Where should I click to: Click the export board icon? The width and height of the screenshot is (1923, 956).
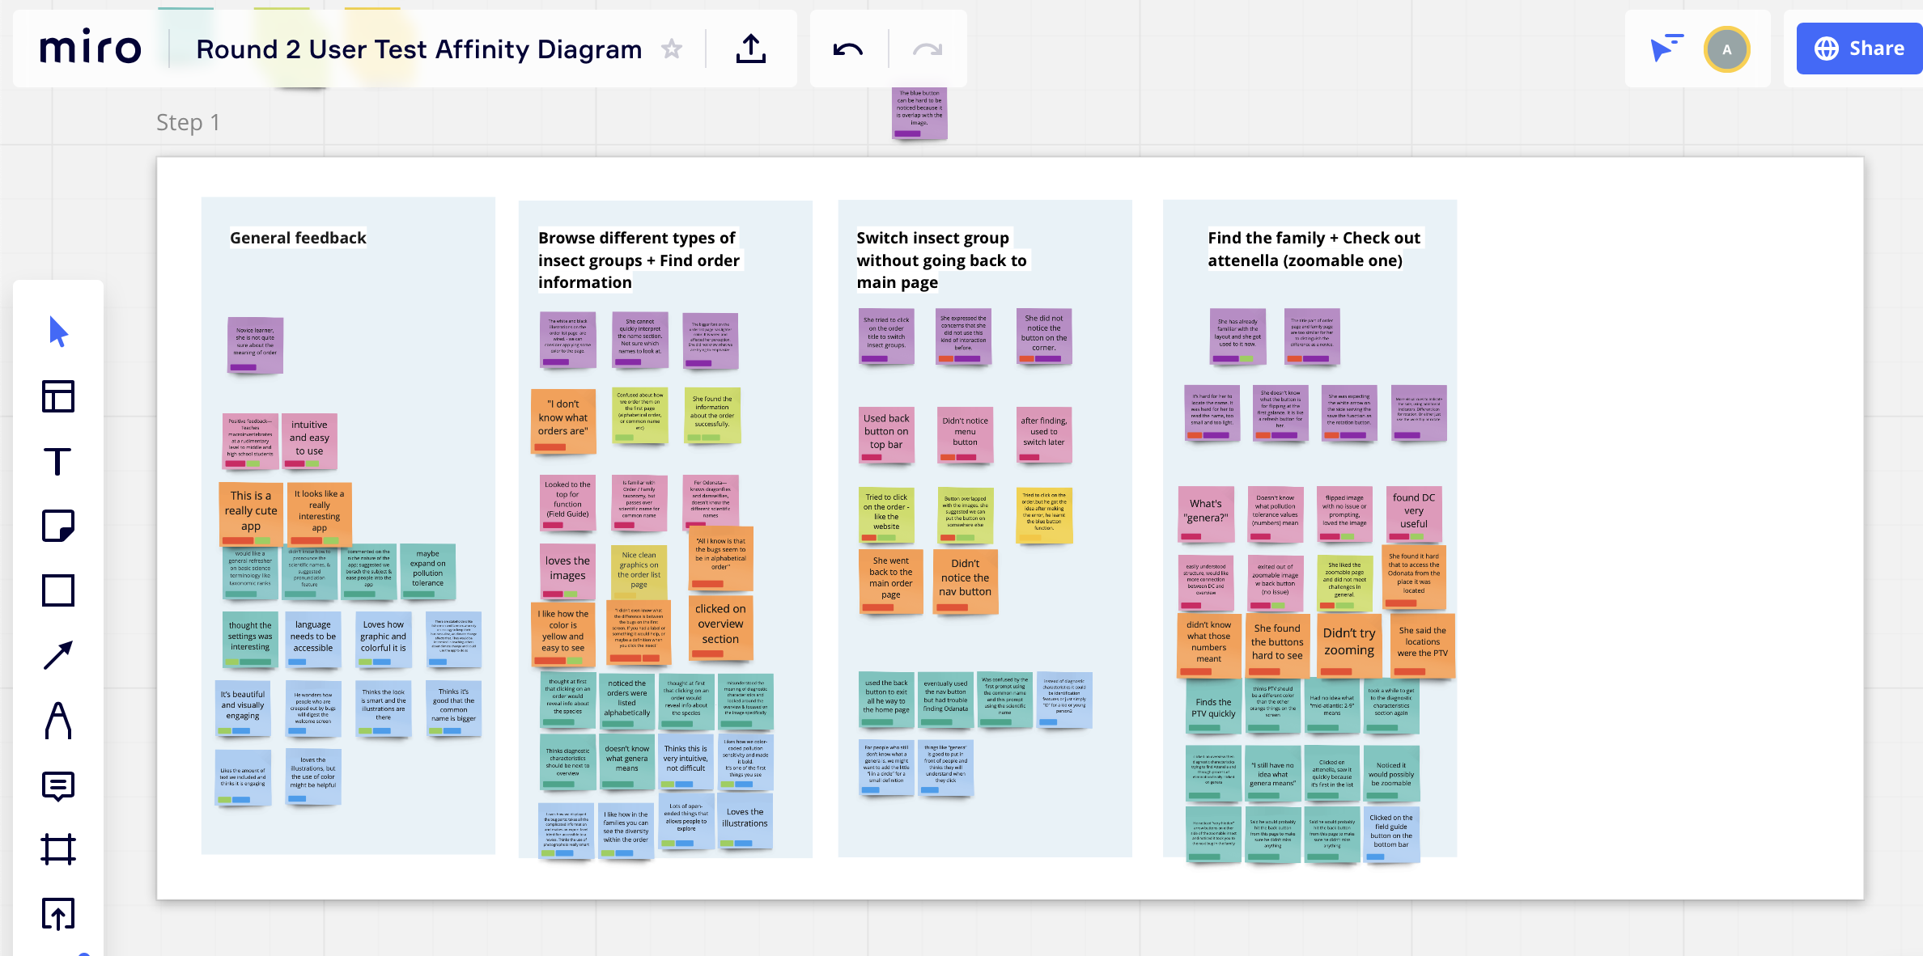pyautogui.click(x=750, y=49)
